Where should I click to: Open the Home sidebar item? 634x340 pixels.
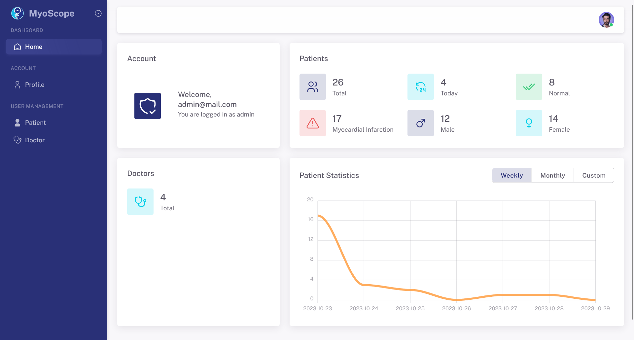[54, 47]
